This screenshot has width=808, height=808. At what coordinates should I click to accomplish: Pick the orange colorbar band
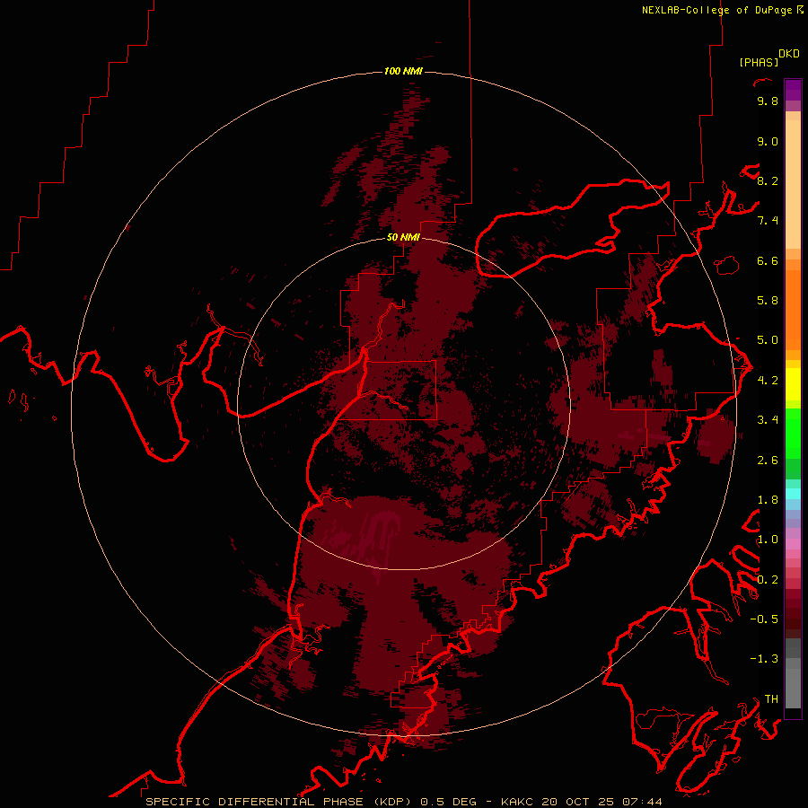pos(793,310)
